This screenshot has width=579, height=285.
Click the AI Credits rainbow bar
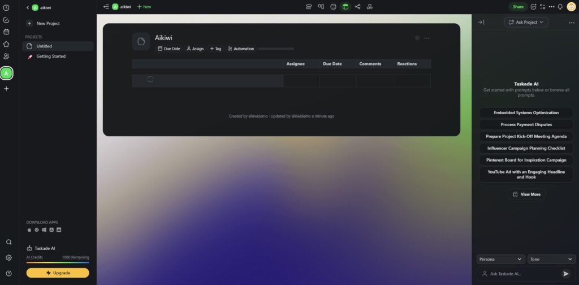coord(58,262)
